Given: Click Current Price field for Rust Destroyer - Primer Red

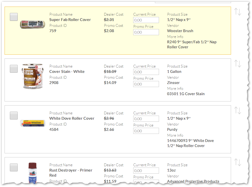Looking at the screenshot, I should [146, 171].
